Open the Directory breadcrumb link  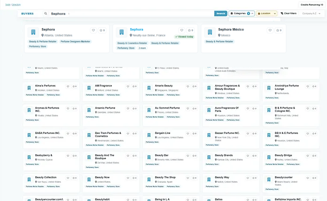point(16,5)
